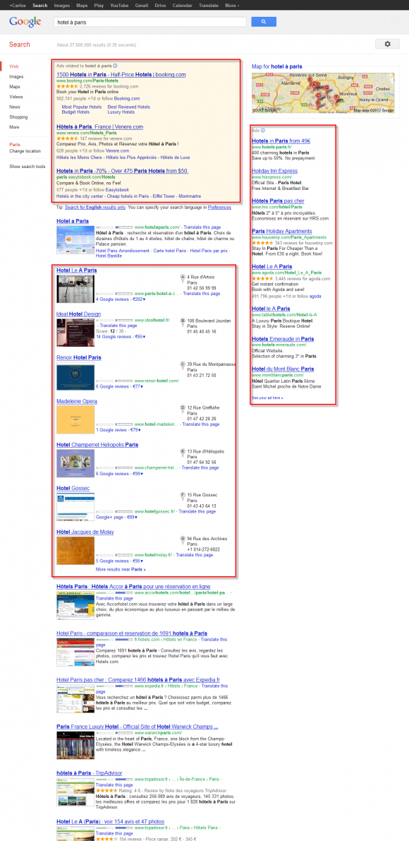
Task: Open Hotel a Paris result title
Action: [72, 221]
